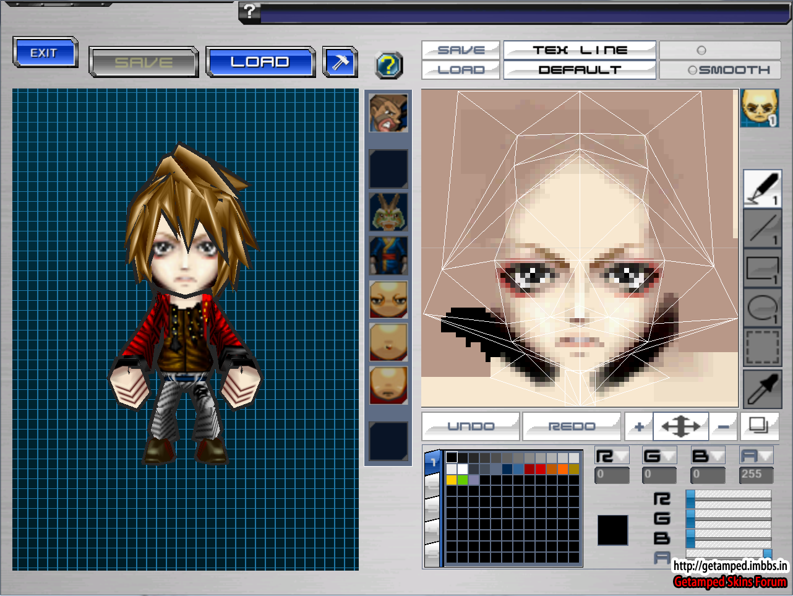Viewport: 793px width, 596px height.
Task: Open the bald head preview icon
Action: pyautogui.click(x=760, y=108)
